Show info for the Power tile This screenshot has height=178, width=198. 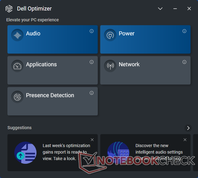click(184, 31)
